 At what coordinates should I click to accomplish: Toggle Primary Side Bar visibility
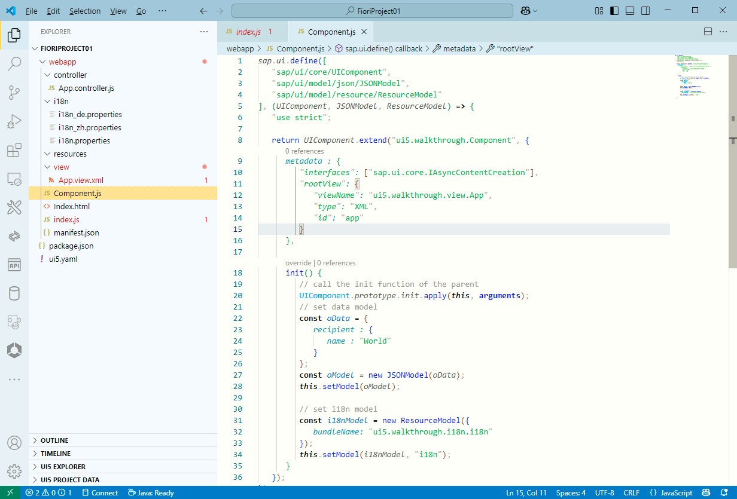tap(614, 11)
